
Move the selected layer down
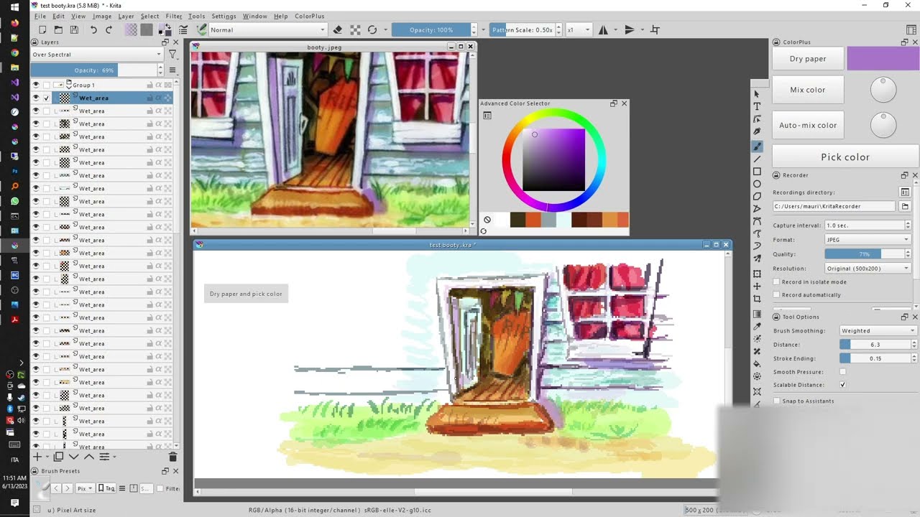point(73,457)
